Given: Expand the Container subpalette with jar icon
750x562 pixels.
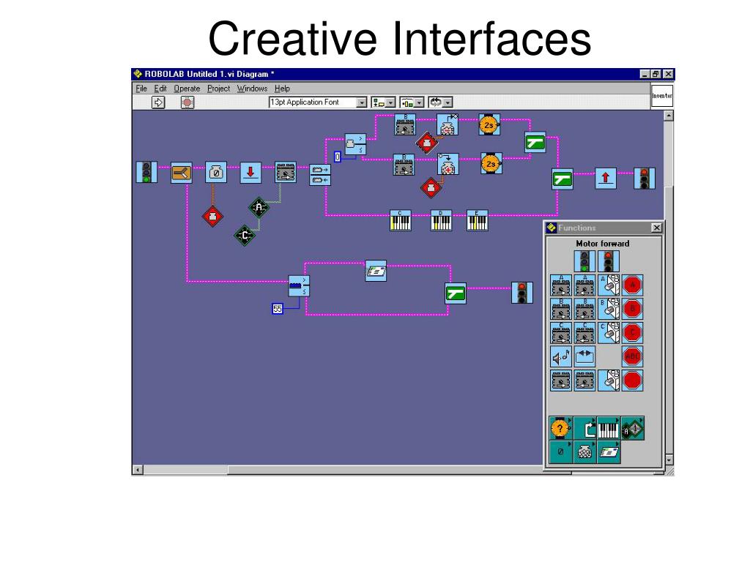Looking at the screenshot, I should [x=585, y=452].
